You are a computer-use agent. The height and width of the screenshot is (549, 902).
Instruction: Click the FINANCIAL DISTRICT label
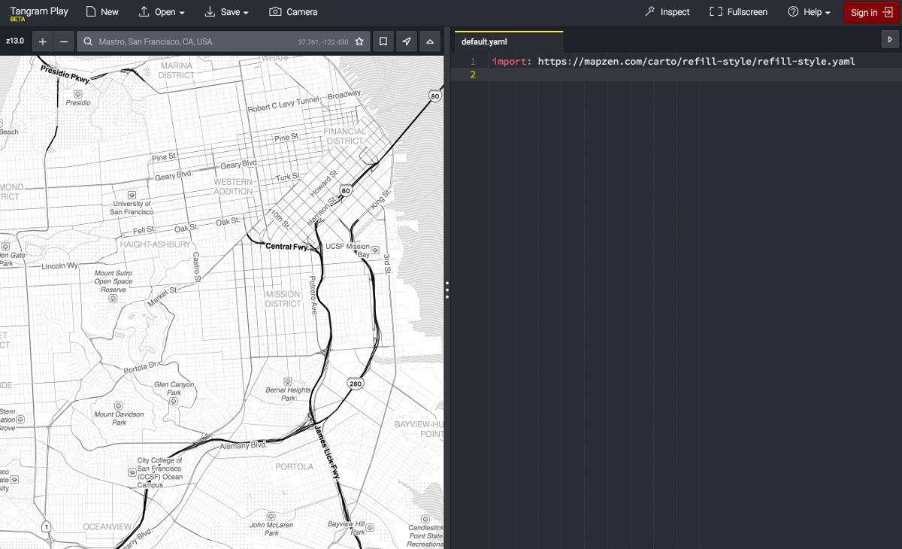[x=345, y=136]
